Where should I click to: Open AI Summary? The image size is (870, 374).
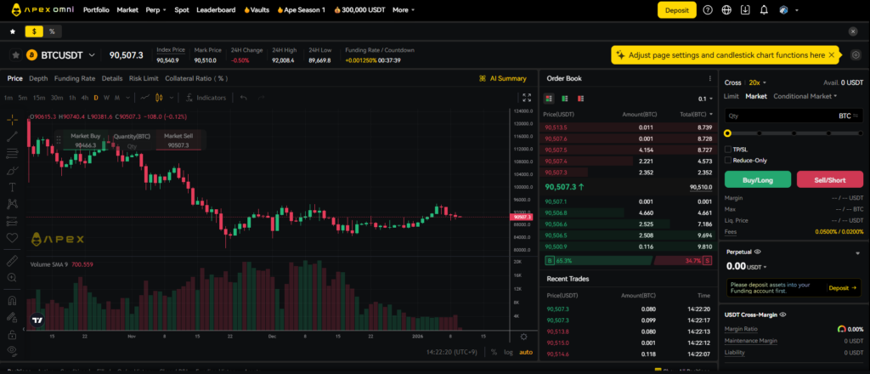(503, 79)
